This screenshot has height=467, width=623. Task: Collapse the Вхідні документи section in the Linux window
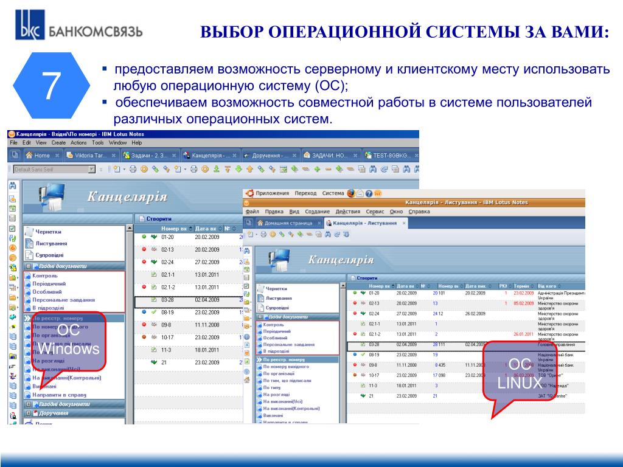coord(260,317)
